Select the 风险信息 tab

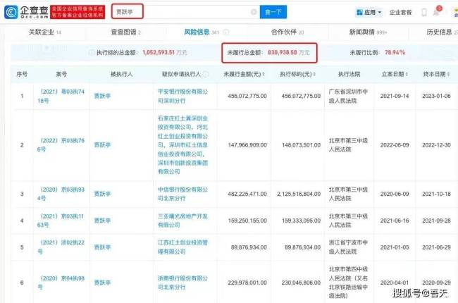[202, 32]
